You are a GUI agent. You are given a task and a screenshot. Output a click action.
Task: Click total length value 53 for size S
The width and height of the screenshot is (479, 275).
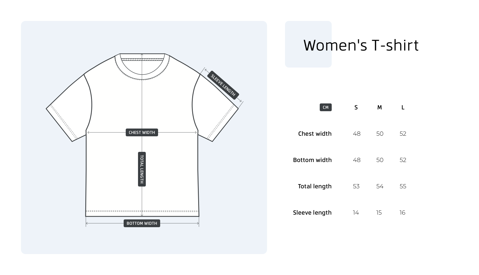point(356,186)
